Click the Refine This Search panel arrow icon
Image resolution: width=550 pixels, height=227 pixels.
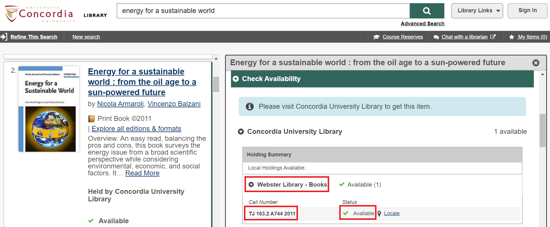coord(4,37)
